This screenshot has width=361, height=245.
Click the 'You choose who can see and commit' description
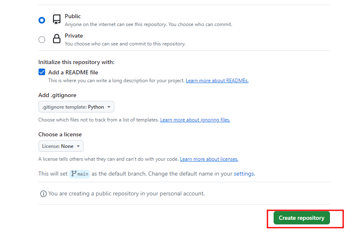point(125,44)
